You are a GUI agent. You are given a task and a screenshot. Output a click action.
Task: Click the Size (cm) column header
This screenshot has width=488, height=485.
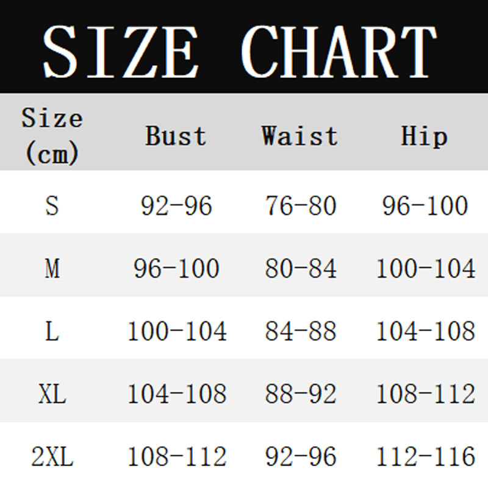(52, 135)
